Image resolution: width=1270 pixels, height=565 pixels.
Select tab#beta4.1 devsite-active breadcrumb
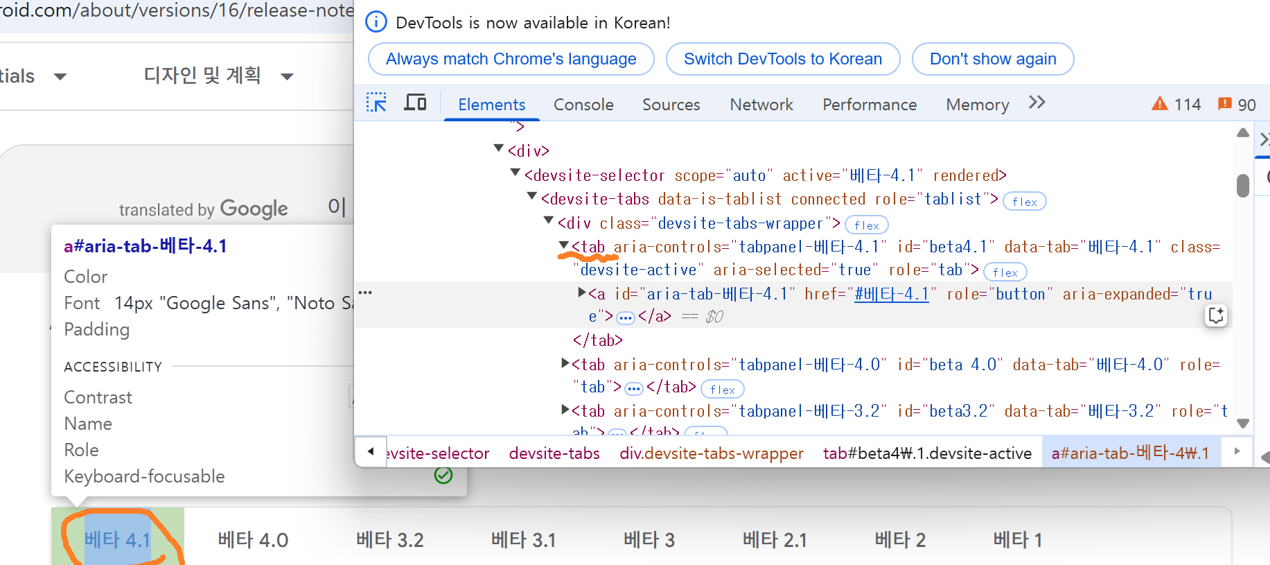pos(927,453)
